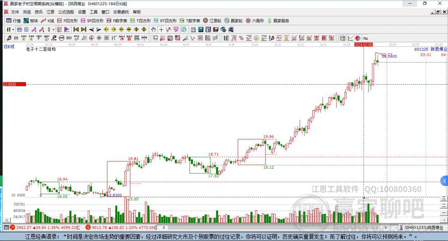
Task: Click the 601225 陕西煤业 stock title
Action: pyautogui.click(x=431, y=49)
